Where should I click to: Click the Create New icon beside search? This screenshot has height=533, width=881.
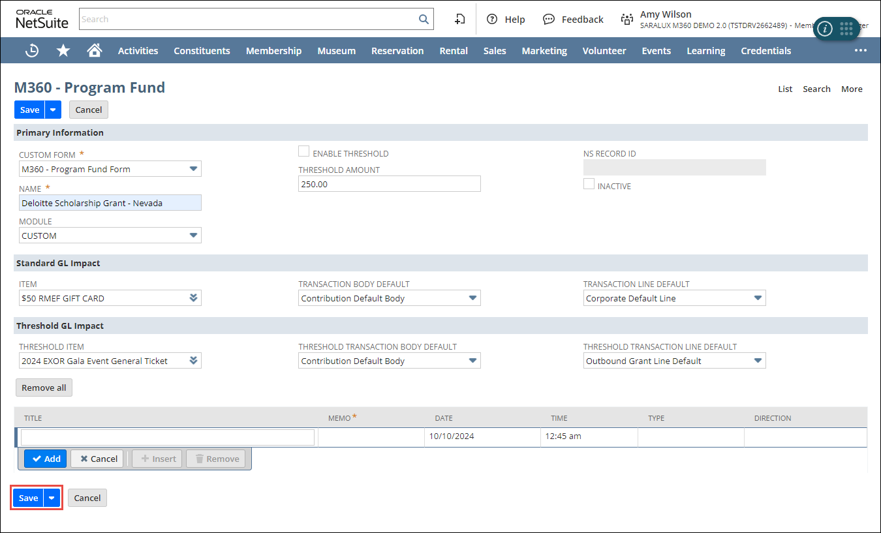460,19
